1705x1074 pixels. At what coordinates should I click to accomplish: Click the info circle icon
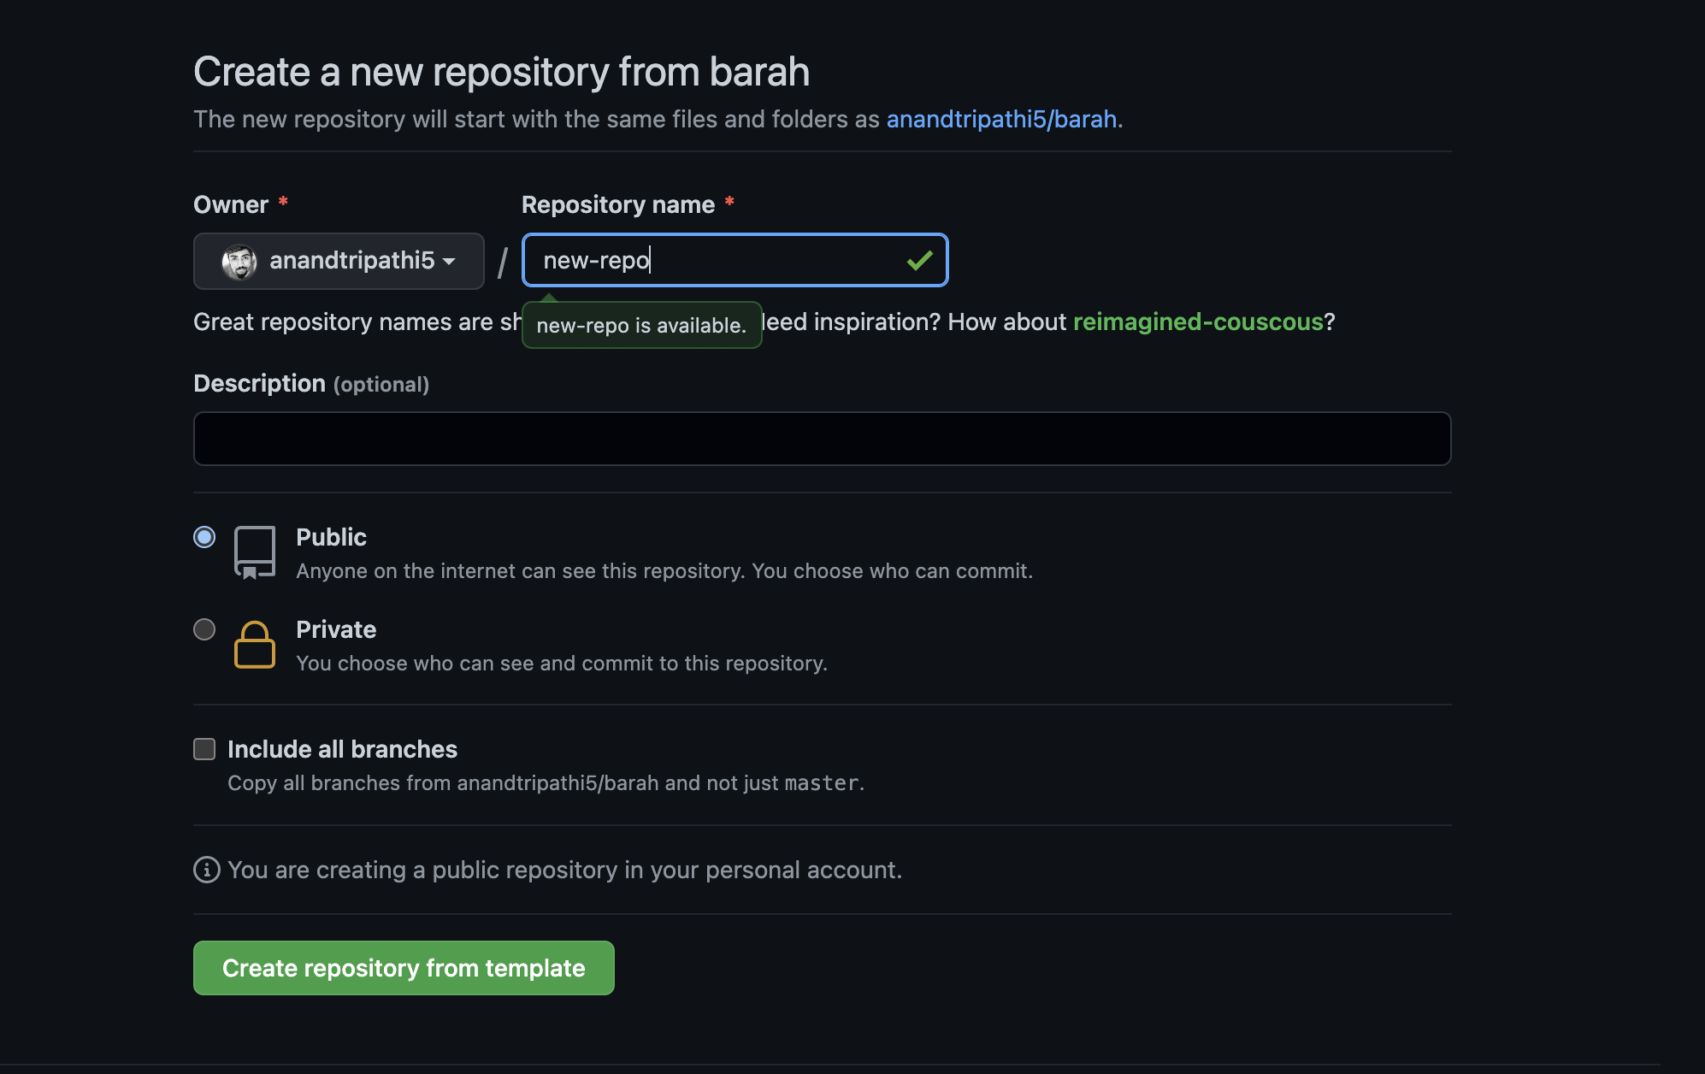pyautogui.click(x=206, y=870)
